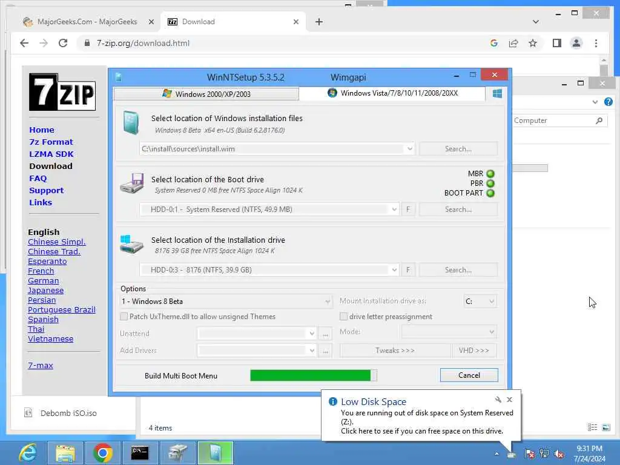Bookmark this page with the star icon

[533, 43]
